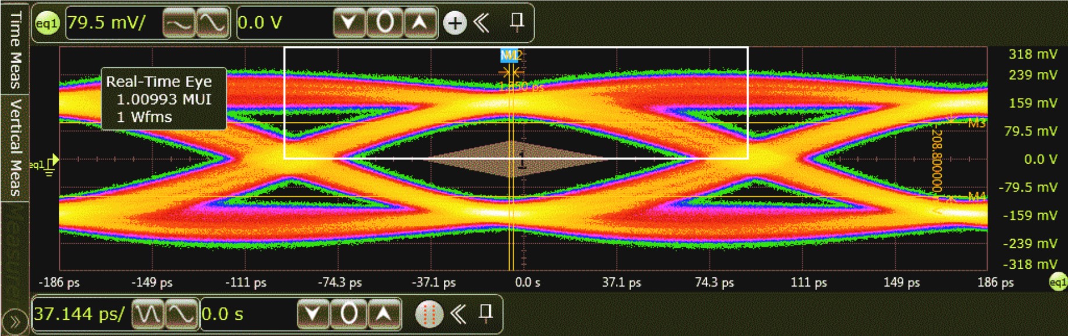Decrease vertical scale with the taller-wave button

(212, 24)
